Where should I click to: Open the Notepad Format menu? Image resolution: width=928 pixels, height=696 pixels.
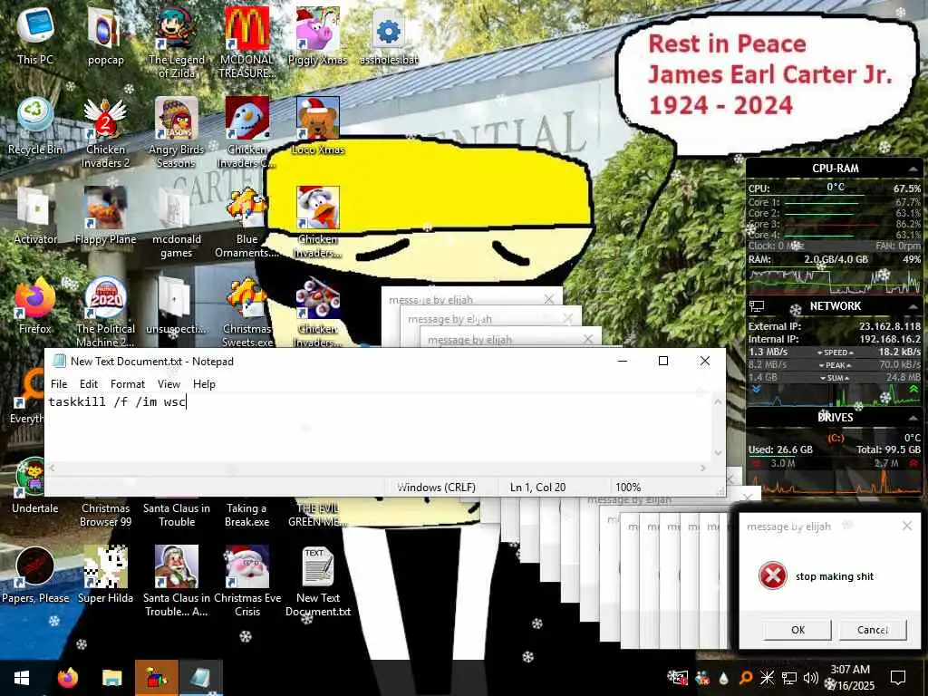(127, 384)
